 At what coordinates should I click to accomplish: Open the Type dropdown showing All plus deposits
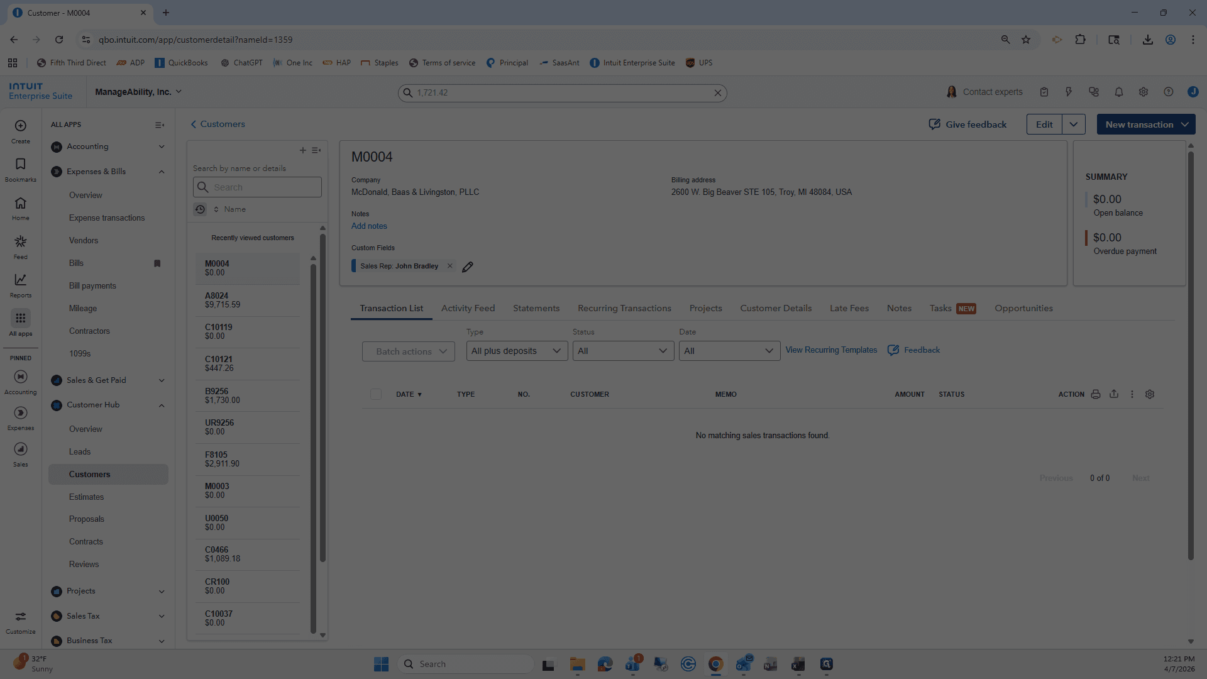point(517,351)
